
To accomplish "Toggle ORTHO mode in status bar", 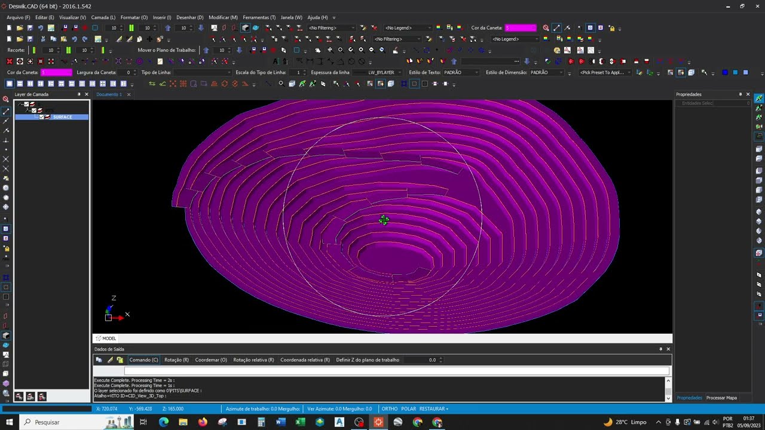I will click(390, 408).
